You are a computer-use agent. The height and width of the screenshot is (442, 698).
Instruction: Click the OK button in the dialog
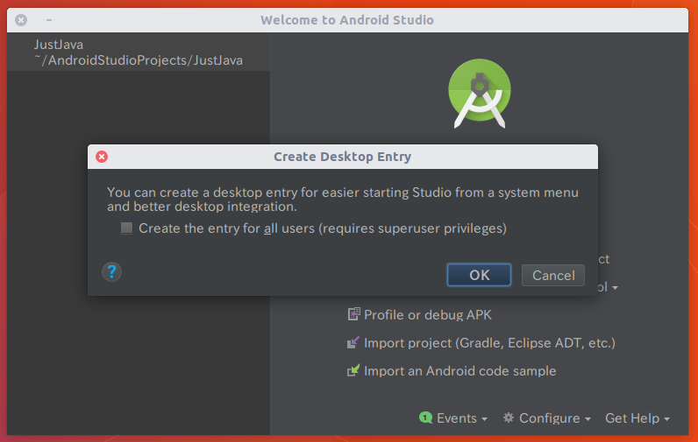pyautogui.click(x=479, y=275)
